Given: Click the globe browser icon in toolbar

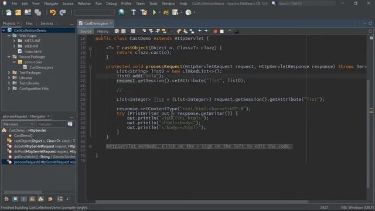Looking at the screenshot, I should (x=121, y=12).
